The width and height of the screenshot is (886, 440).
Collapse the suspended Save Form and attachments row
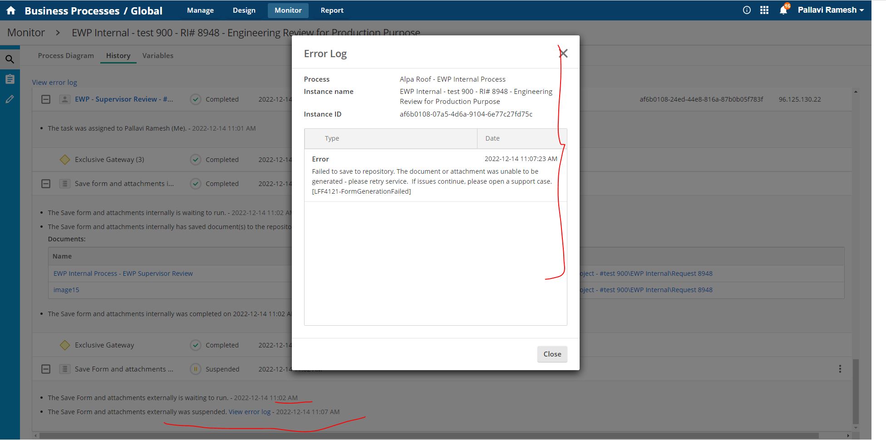click(x=46, y=369)
